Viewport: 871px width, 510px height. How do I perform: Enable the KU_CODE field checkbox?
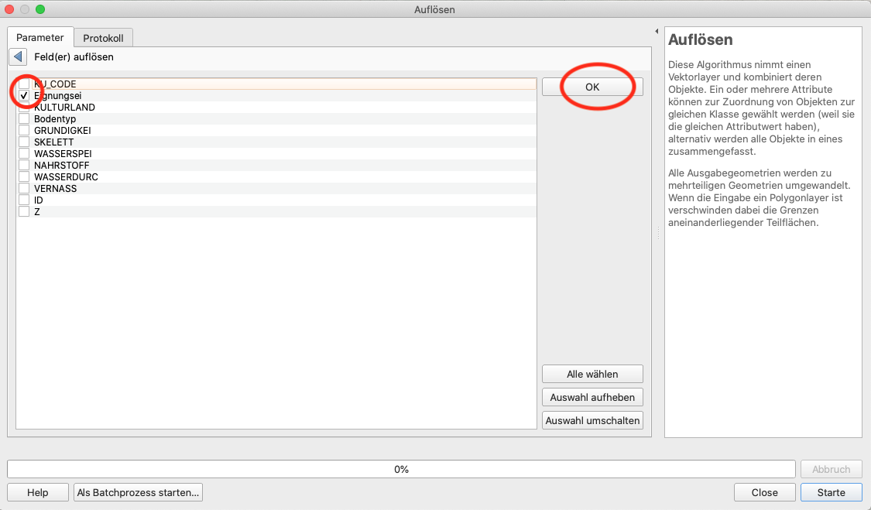(x=24, y=84)
